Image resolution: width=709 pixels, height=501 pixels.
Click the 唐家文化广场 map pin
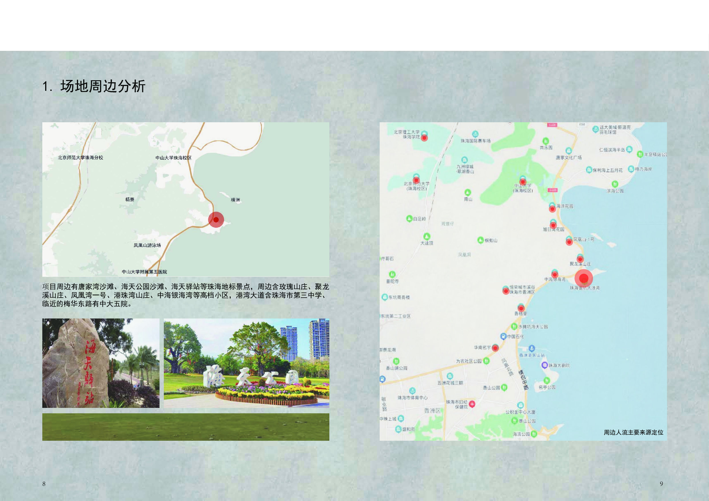point(569,151)
